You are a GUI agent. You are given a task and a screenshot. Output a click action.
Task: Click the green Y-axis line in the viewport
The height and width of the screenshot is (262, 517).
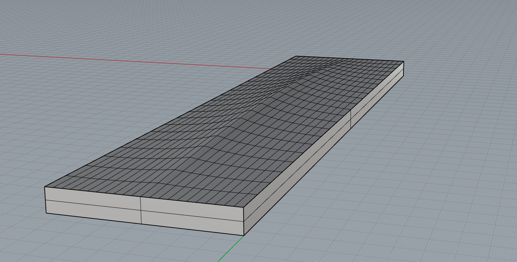[x=231, y=249]
